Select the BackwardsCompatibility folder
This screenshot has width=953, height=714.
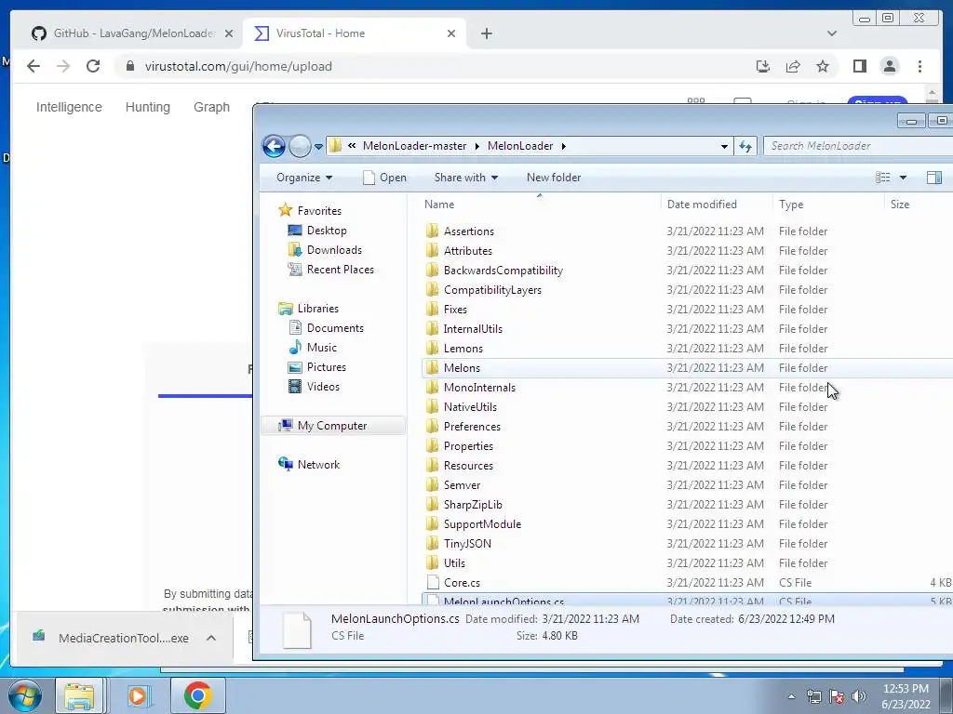503,271
